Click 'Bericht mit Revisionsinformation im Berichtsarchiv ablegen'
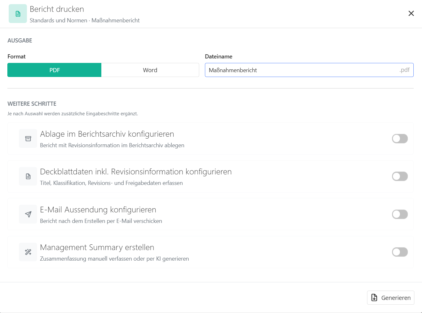This screenshot has width=422, height=313. tap(112, 145)
